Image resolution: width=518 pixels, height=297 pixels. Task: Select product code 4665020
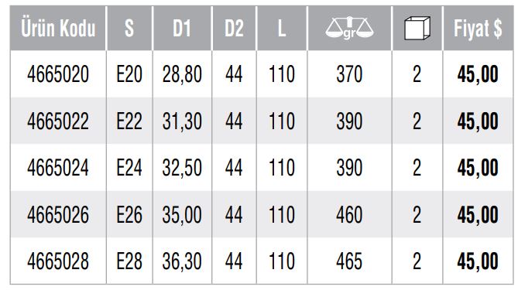point(58,74)
